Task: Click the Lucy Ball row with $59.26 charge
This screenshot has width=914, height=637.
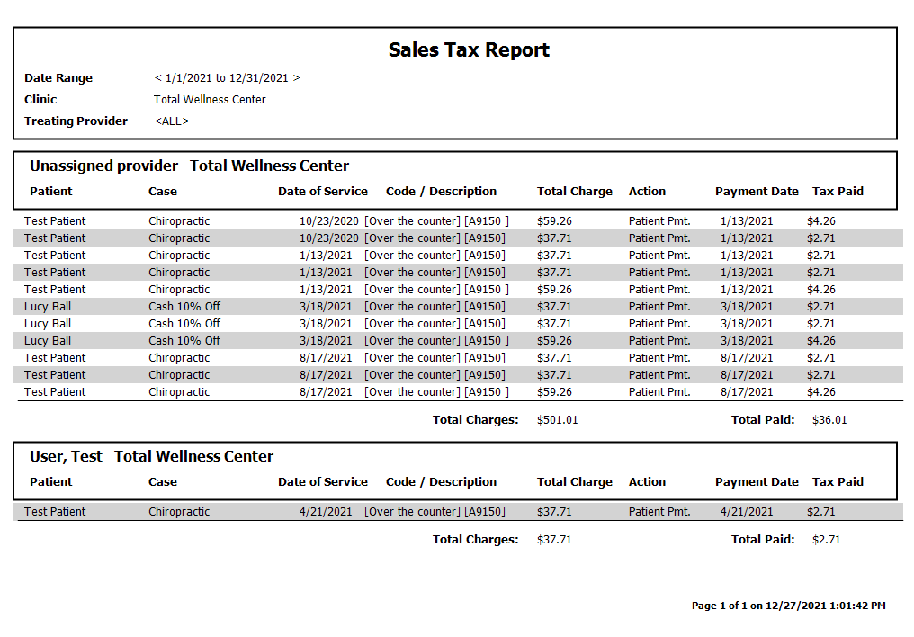Action: pyautogui.click(x=458, y=341)
